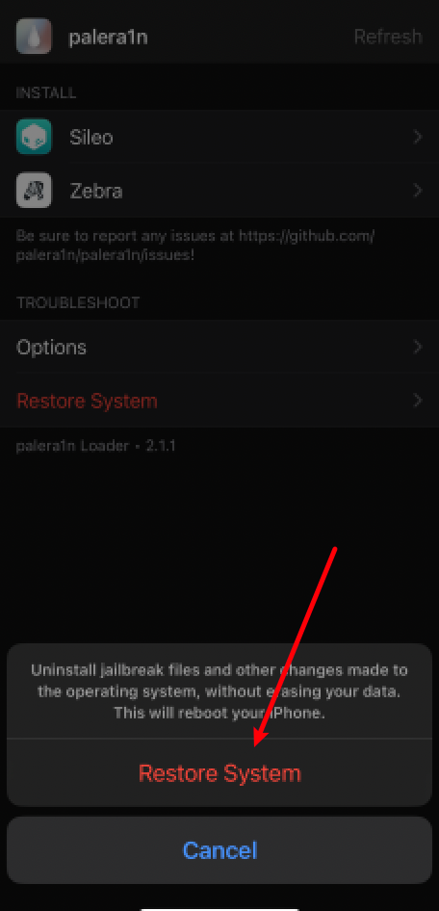
Task: Confirm red Restore System in action sheet
Action: point(219,774)
